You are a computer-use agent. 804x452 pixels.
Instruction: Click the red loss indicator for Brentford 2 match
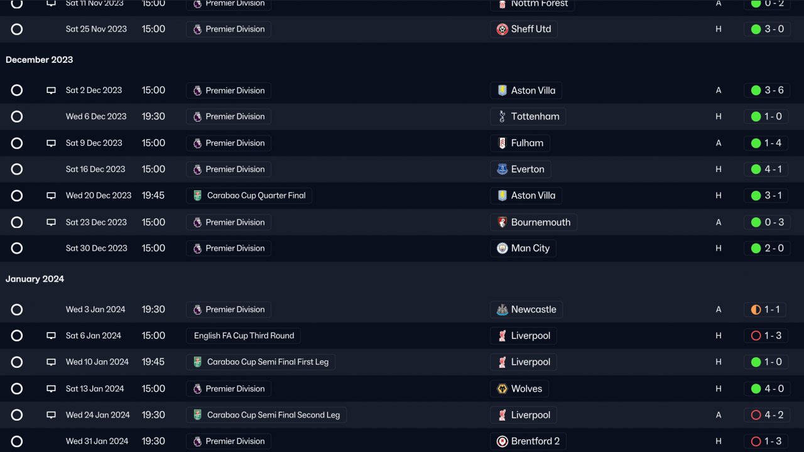[756, 441]
